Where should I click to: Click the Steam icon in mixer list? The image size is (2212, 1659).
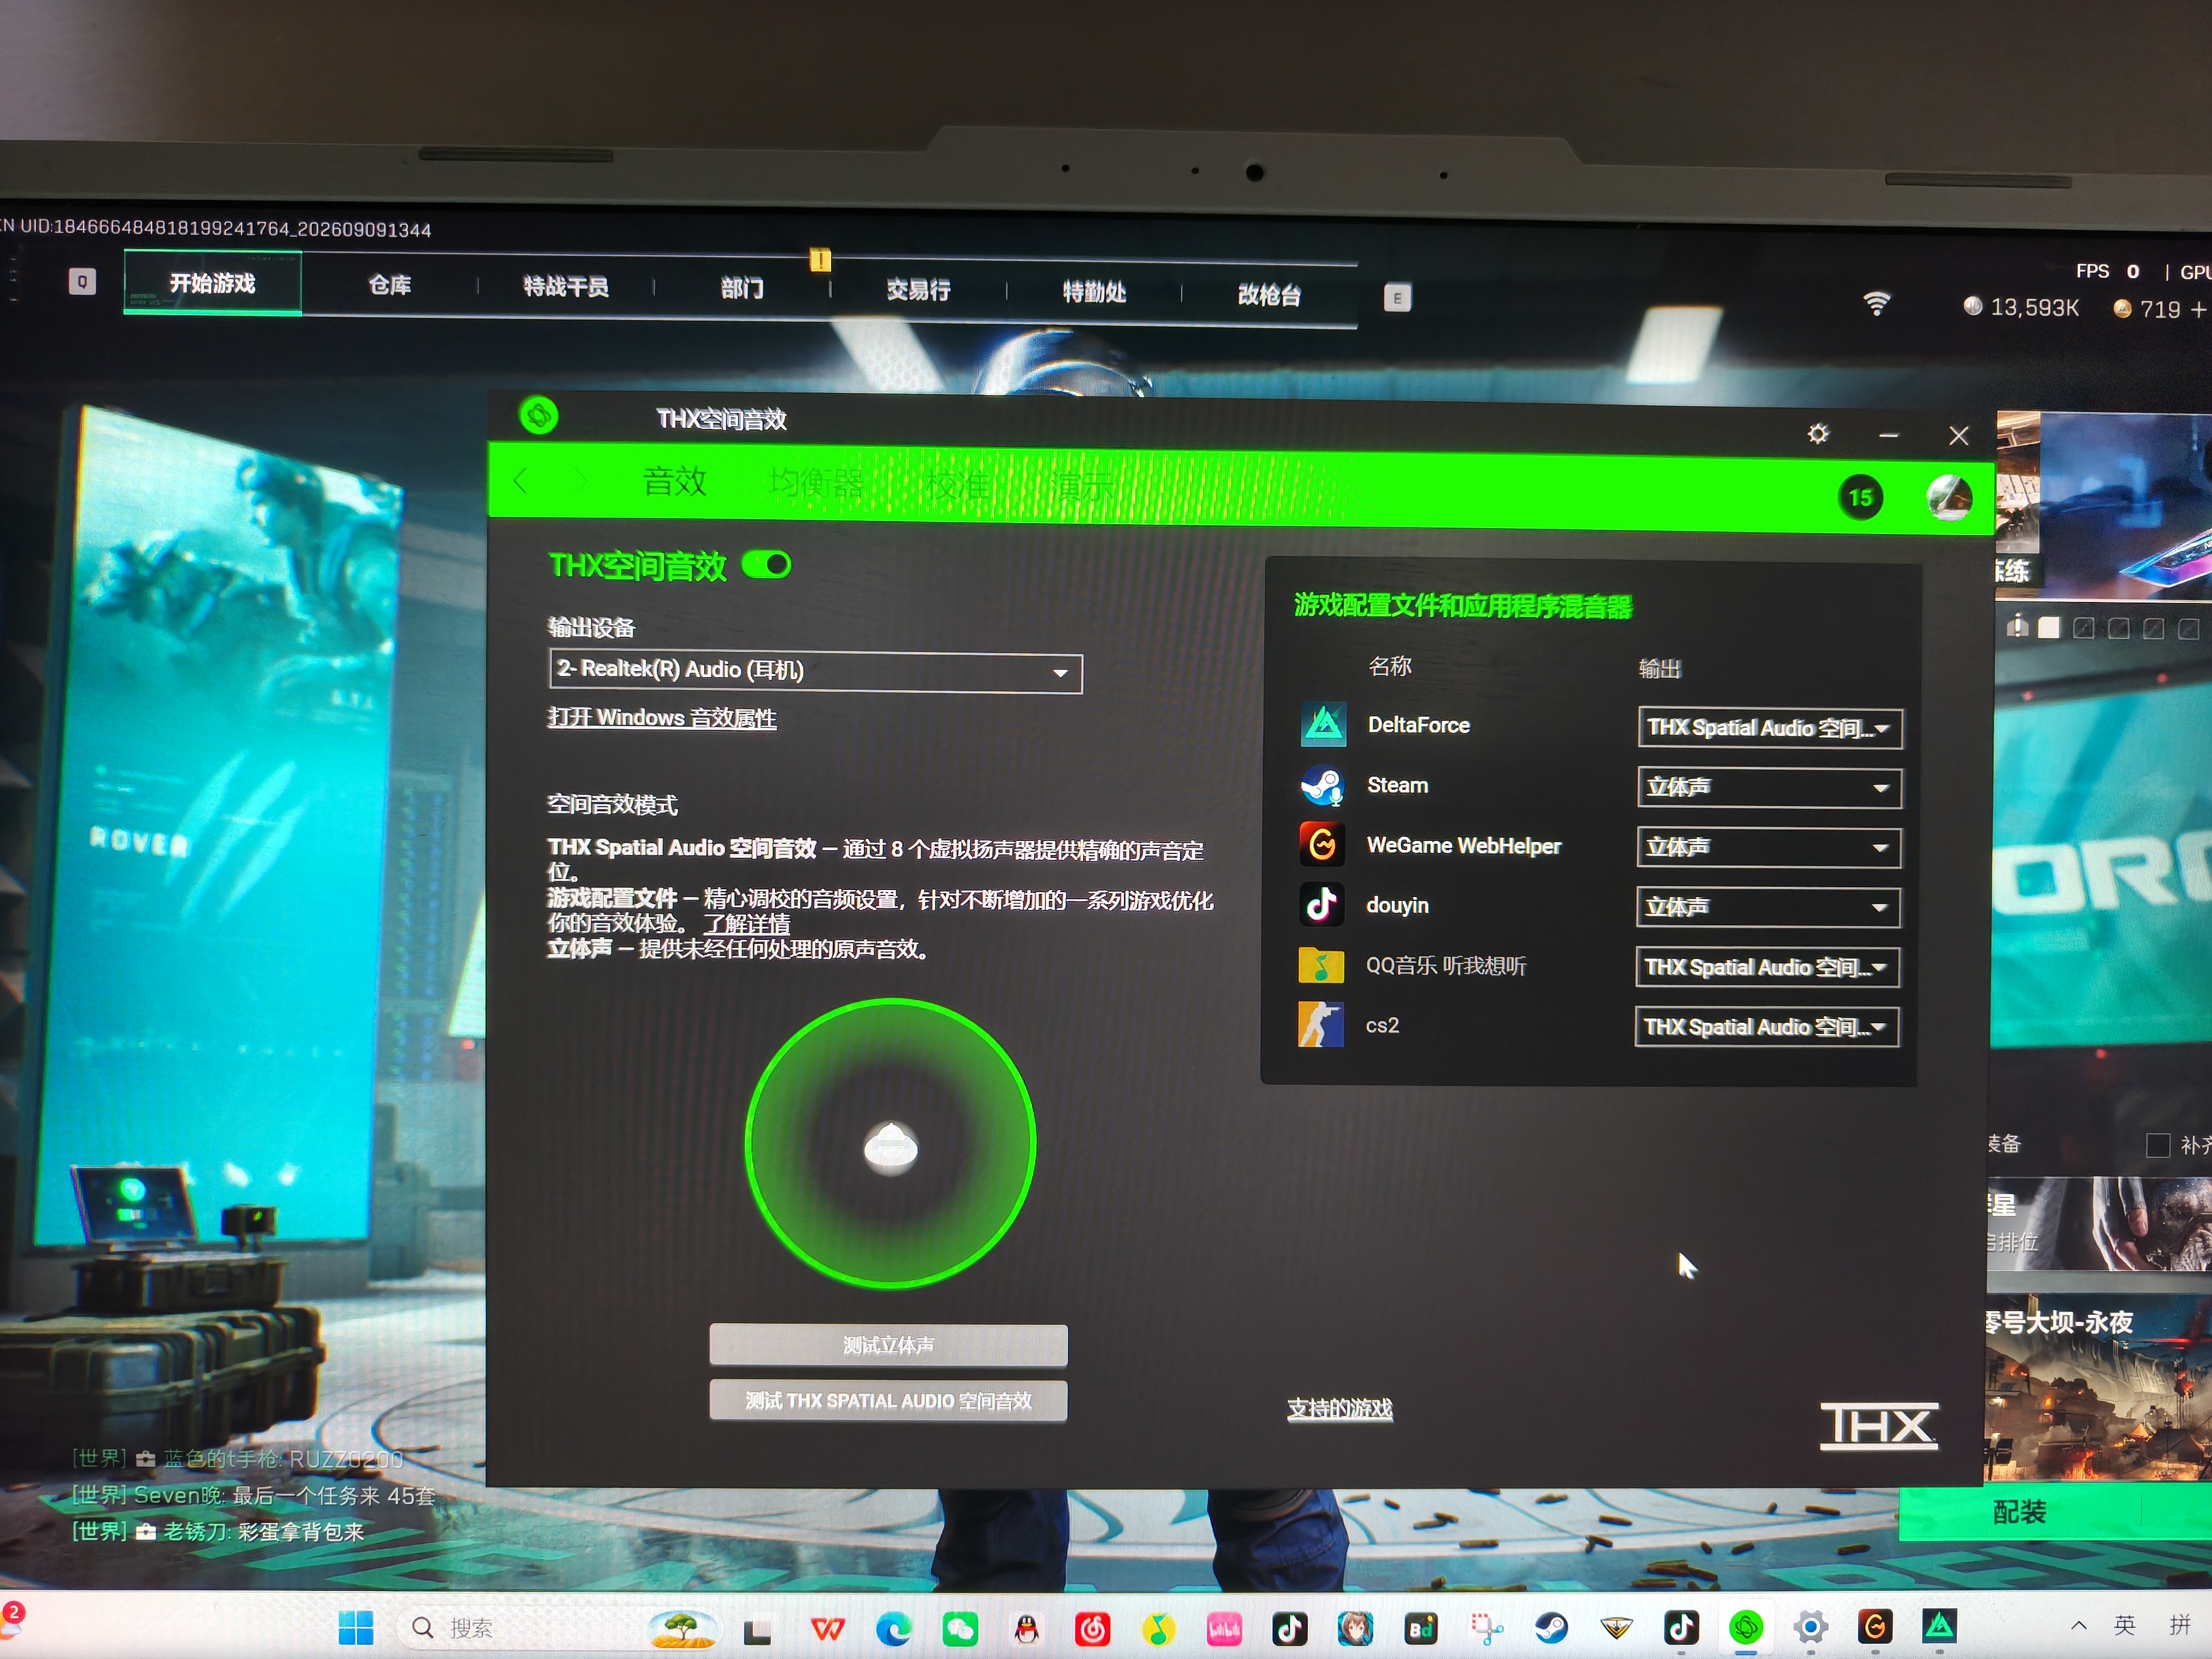[1322, 785]
